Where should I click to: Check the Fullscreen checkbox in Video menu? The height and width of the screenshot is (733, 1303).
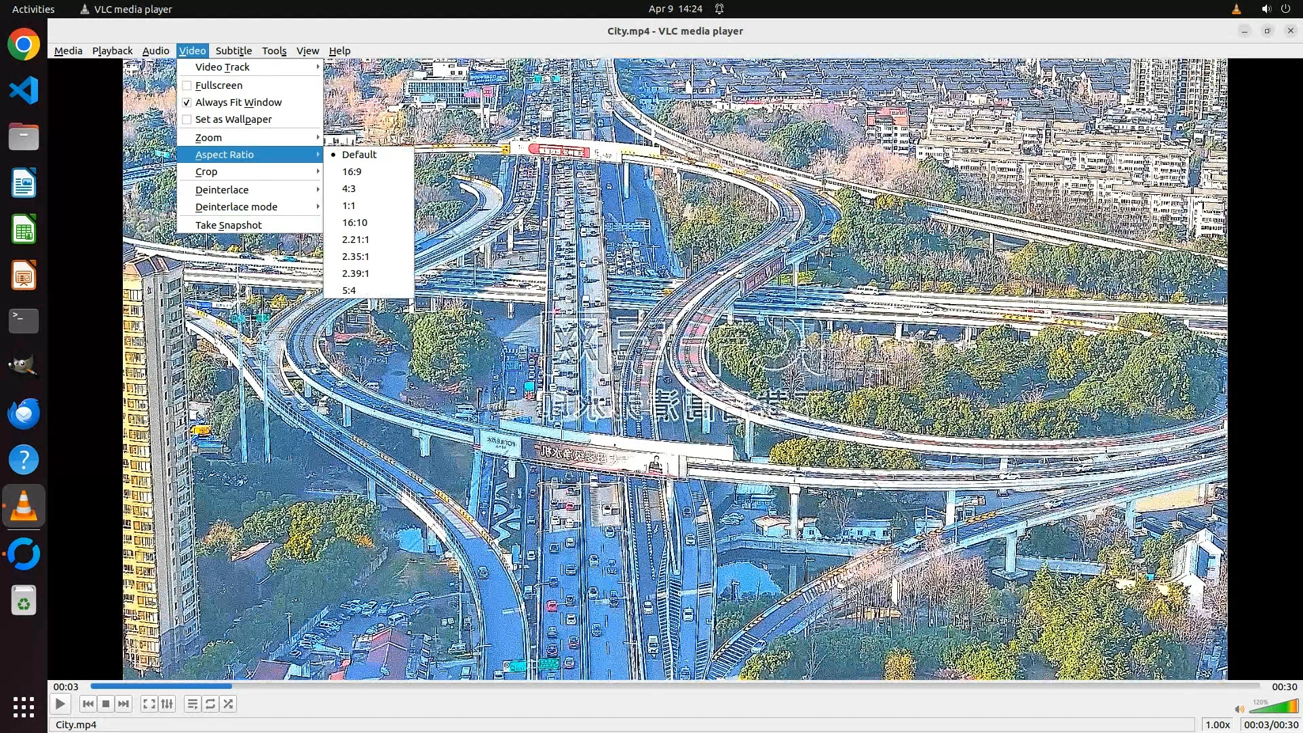[187, 86]
